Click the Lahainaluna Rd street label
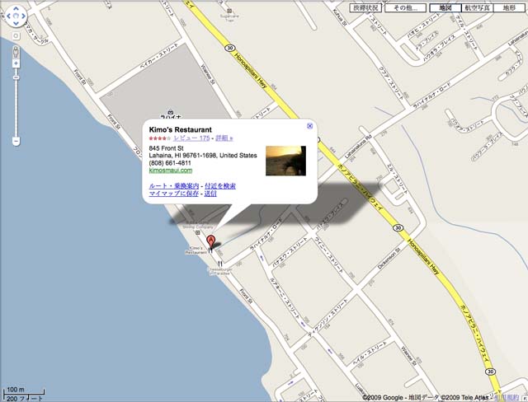The image size is (528, 402). 358,147
